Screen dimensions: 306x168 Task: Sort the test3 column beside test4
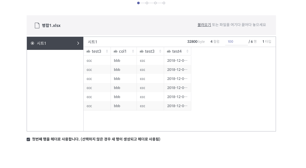click(160, 51)
